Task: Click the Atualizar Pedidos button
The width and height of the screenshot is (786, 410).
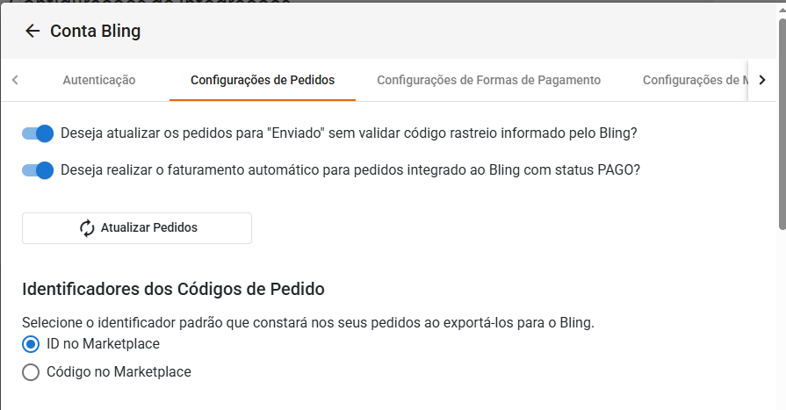Action: pyautogui.click(x=137, y=228)
